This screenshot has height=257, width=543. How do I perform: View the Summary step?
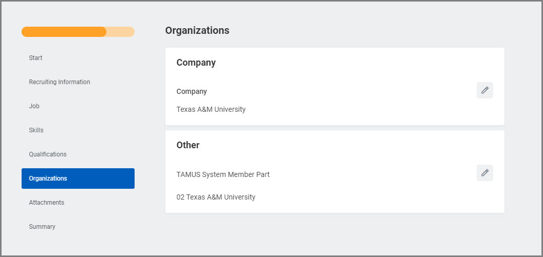point(42,227)
